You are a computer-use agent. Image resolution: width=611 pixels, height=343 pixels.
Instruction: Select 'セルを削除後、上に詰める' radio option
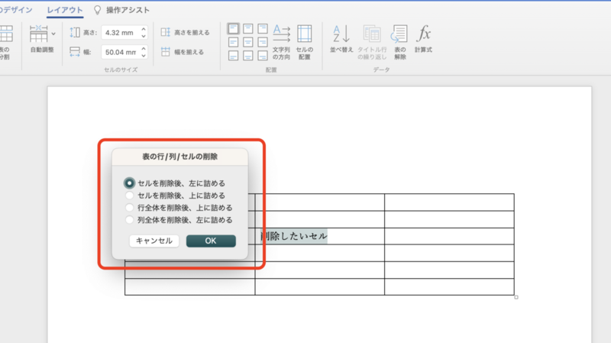click(129, 196)
